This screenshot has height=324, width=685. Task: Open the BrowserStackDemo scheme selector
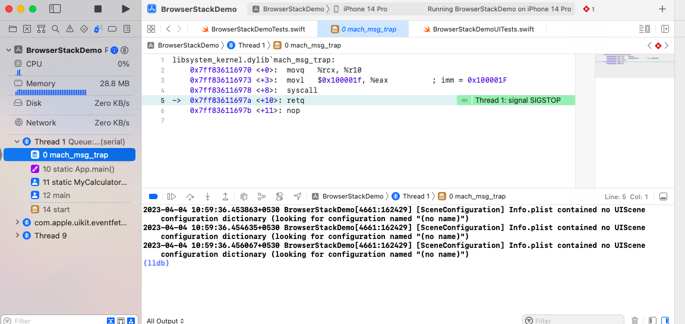pos(288,9)
